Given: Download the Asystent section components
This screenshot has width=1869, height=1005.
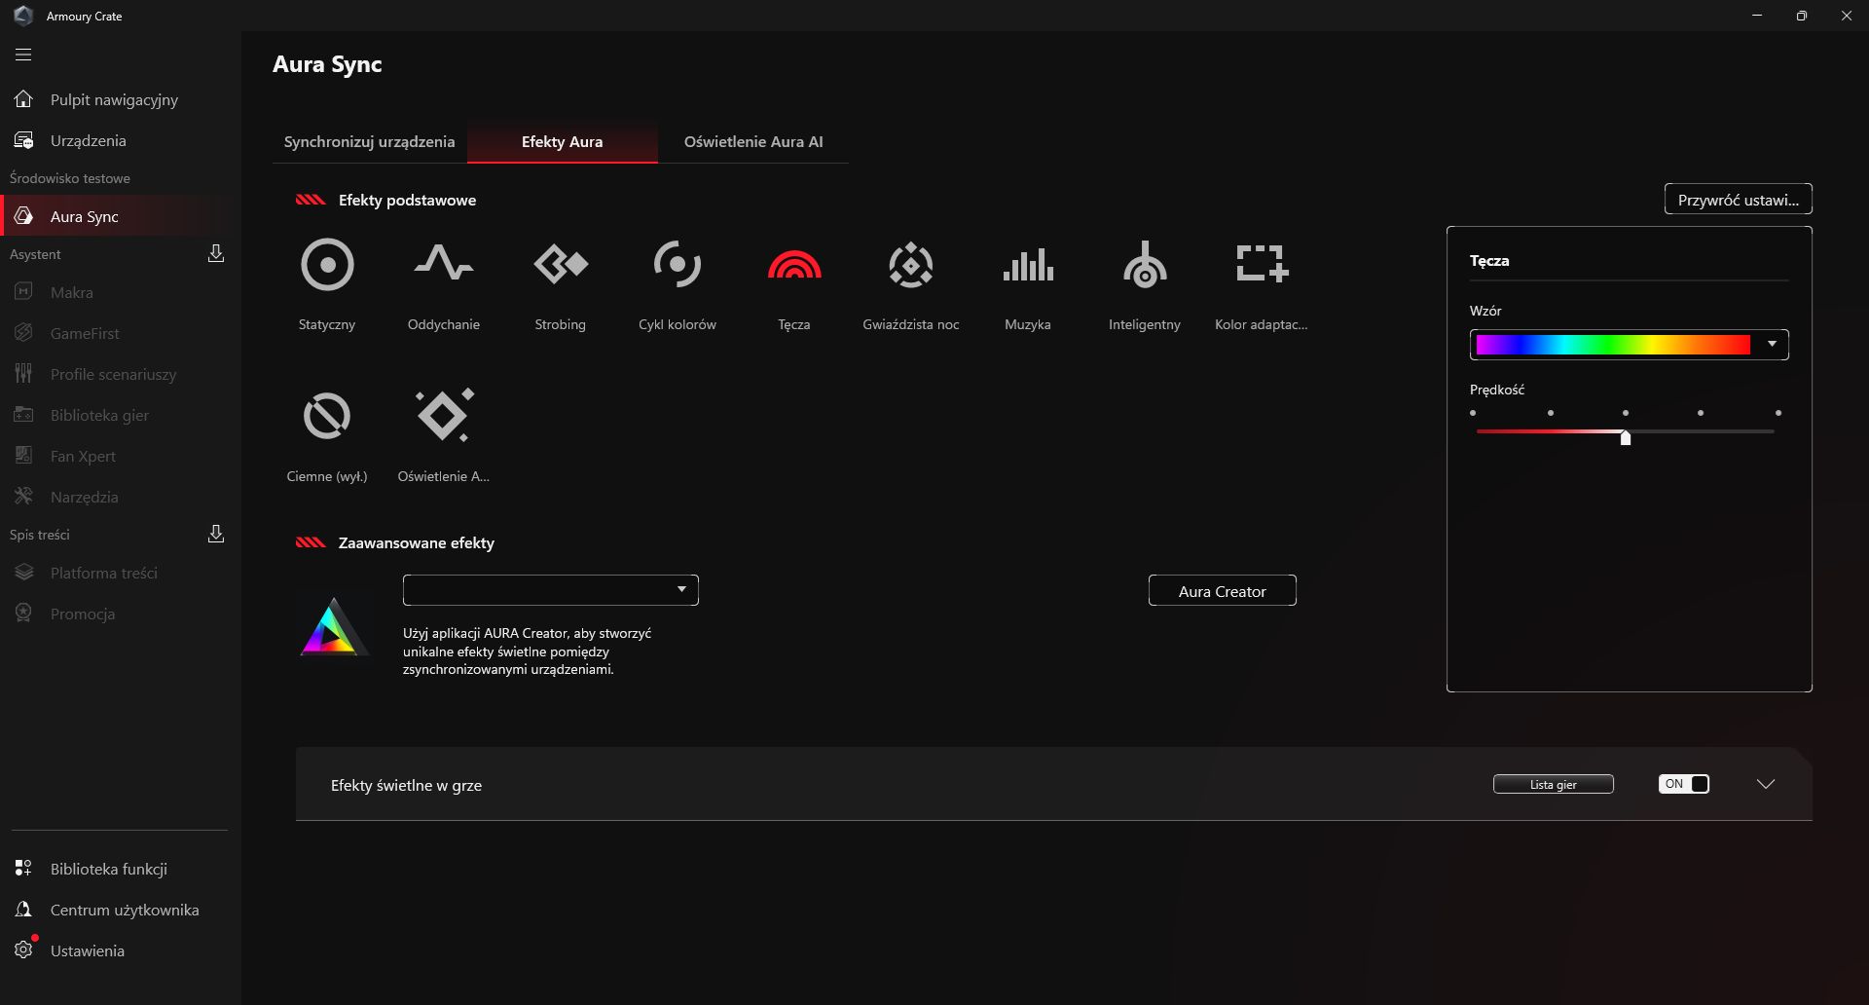Looking at the screenshot, I should [x=216, y=254].
